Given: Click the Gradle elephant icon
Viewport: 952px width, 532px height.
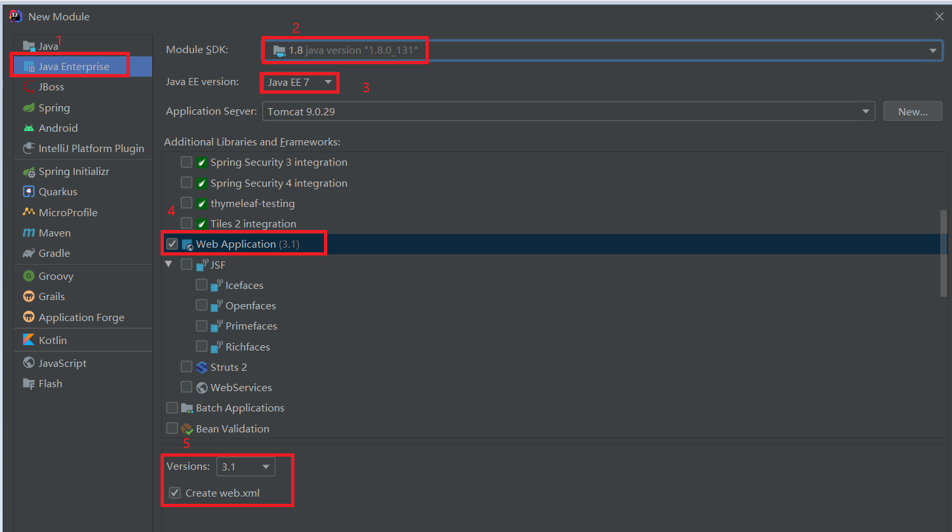Looking at the screenshot, I should pos(28,253).
